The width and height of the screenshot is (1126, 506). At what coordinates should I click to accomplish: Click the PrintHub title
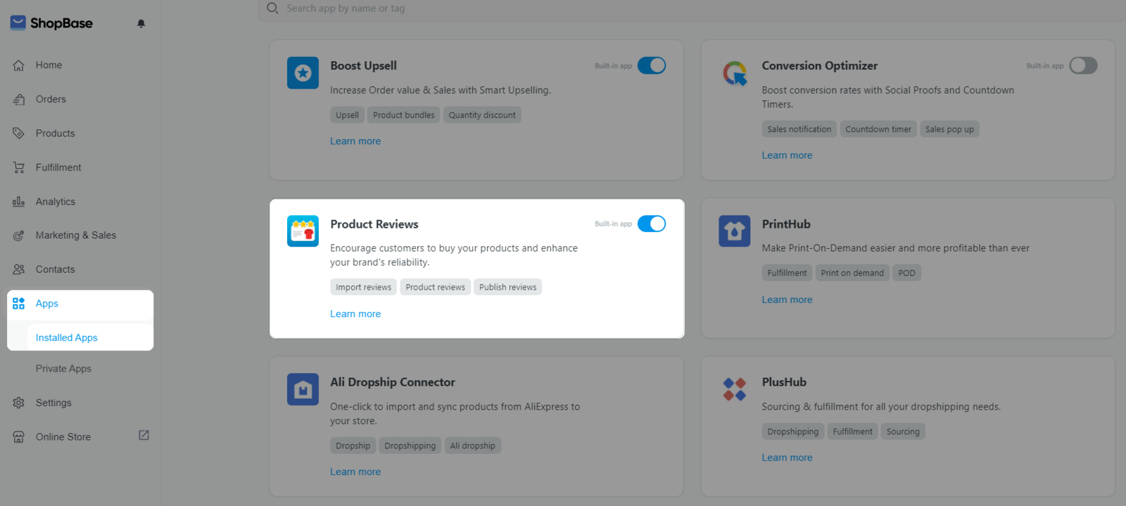786,224
